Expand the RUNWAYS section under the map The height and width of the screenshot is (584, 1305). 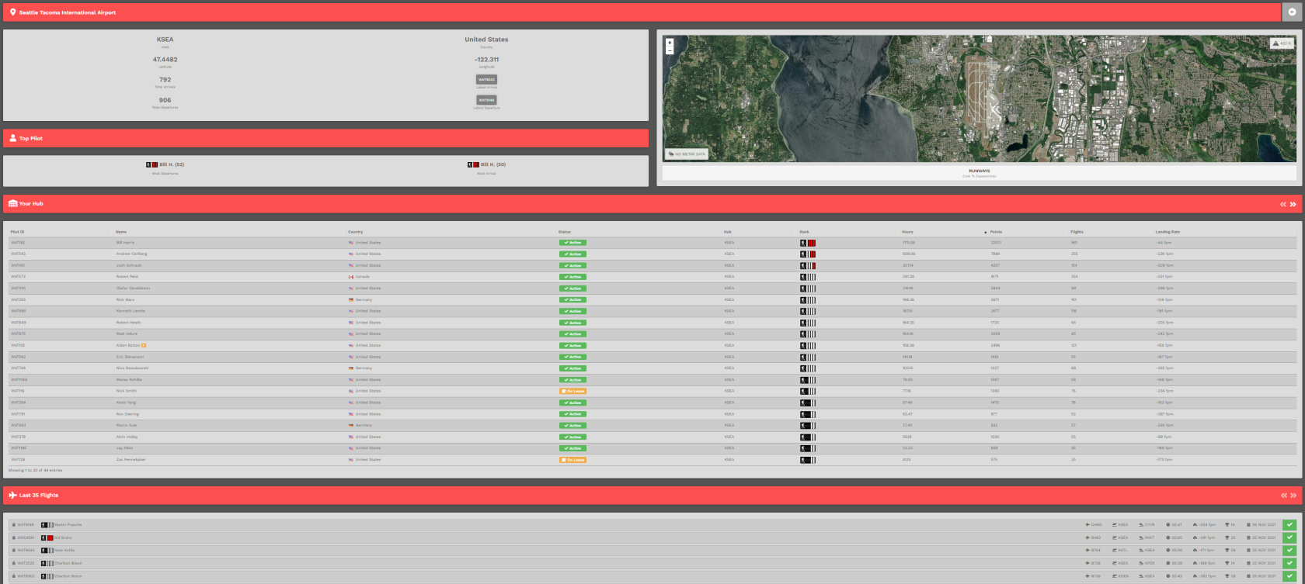979,173
